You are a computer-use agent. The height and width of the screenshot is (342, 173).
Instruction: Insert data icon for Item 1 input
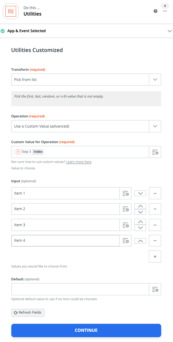[x=125, y=193]
